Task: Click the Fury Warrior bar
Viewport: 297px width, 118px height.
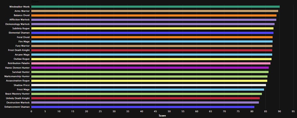Action: pos(152,46)
